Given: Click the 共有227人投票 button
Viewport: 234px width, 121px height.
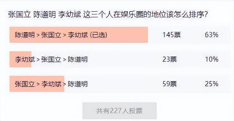Looking at the screenshot, I should point(120,111).
